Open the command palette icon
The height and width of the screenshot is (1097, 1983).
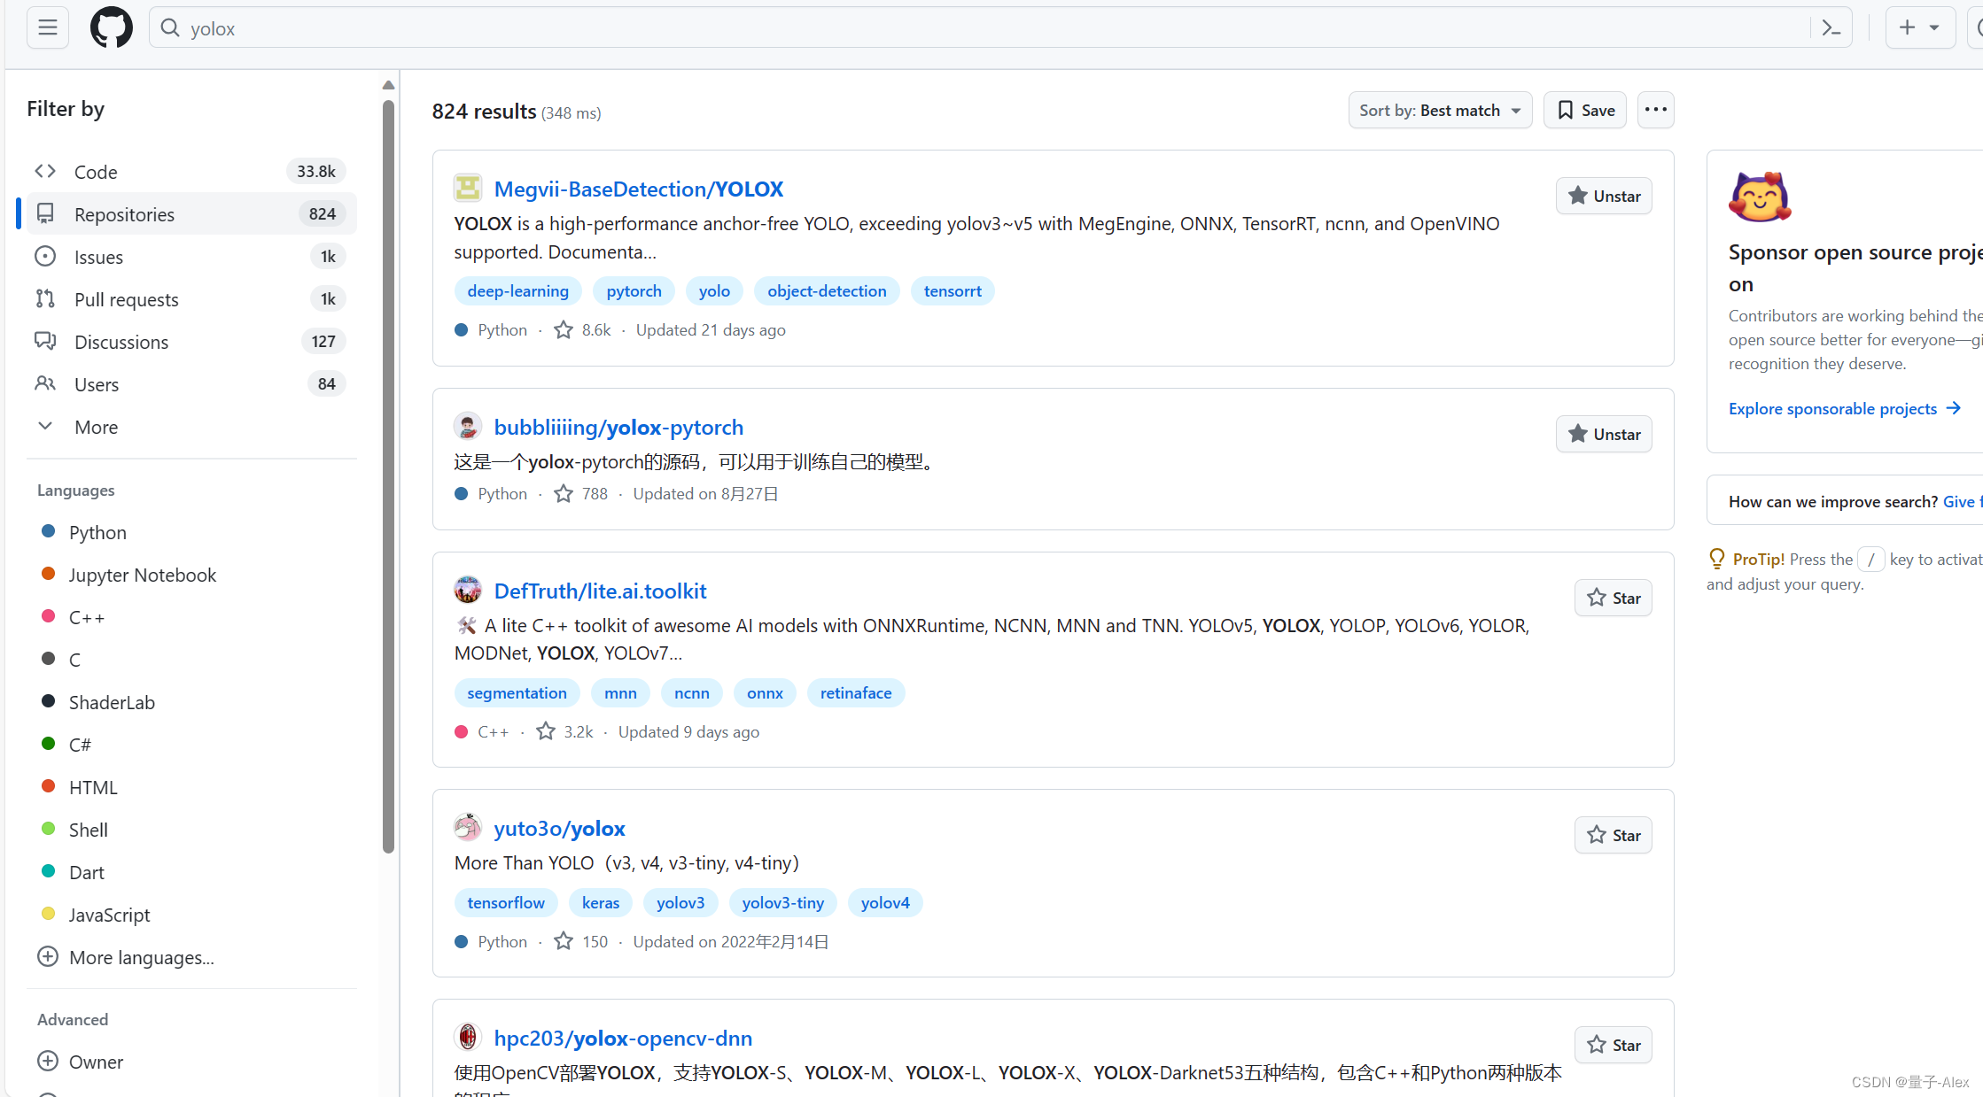pyautogui.click(x=1831, y=27)
